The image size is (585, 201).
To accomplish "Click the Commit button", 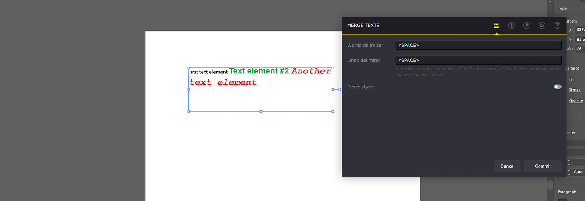I will [x=543, y=166].
